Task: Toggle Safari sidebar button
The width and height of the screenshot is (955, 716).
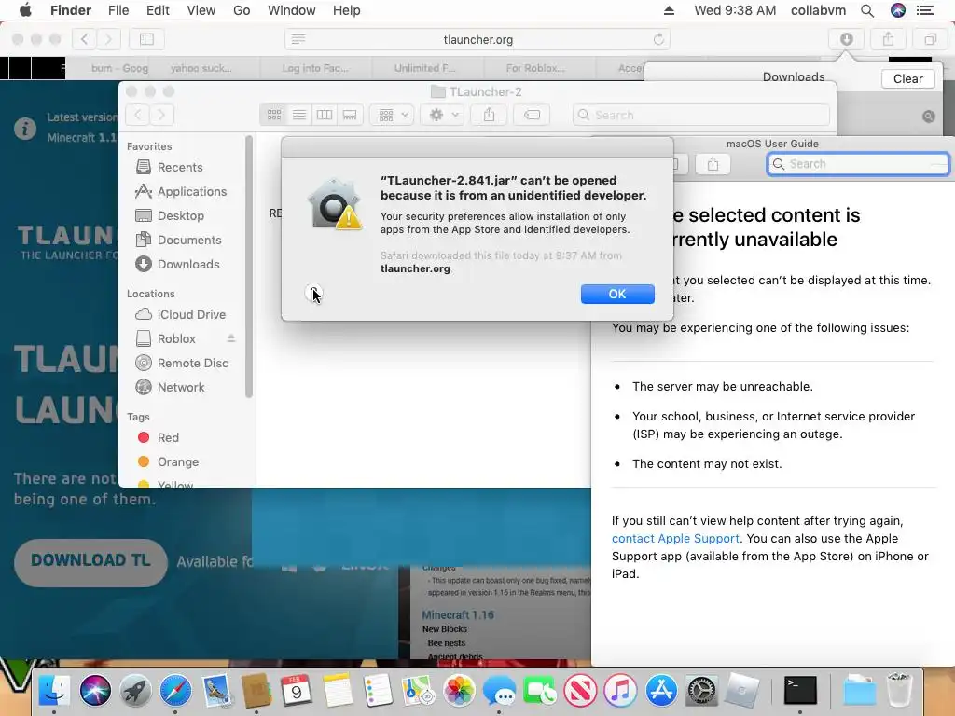Action: point(146,39)
